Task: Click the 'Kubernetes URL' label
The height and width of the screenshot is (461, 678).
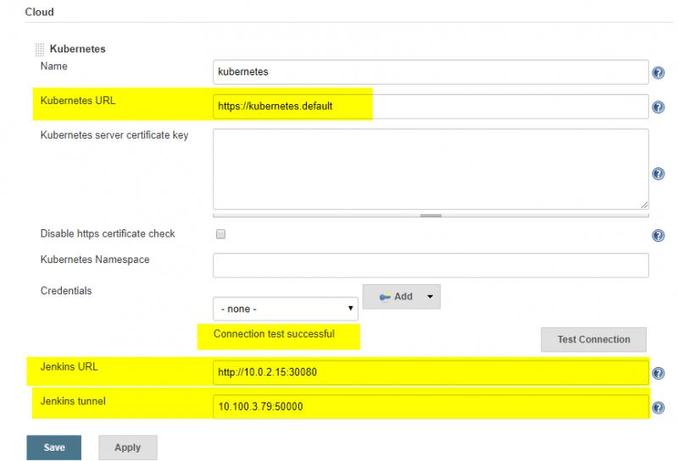Action: click(x=78, y=101)
